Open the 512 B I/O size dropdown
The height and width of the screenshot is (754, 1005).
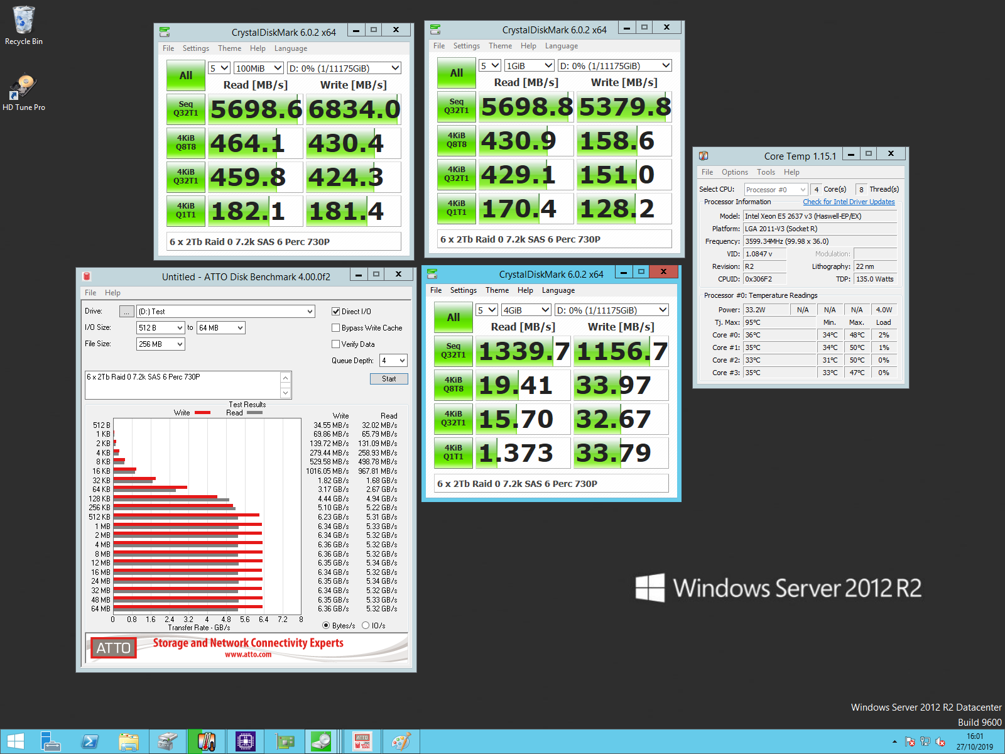161,328
